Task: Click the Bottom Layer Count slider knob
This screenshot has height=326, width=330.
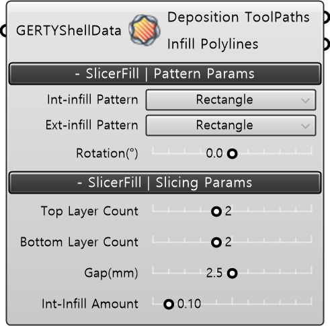Action: (216, 243)
